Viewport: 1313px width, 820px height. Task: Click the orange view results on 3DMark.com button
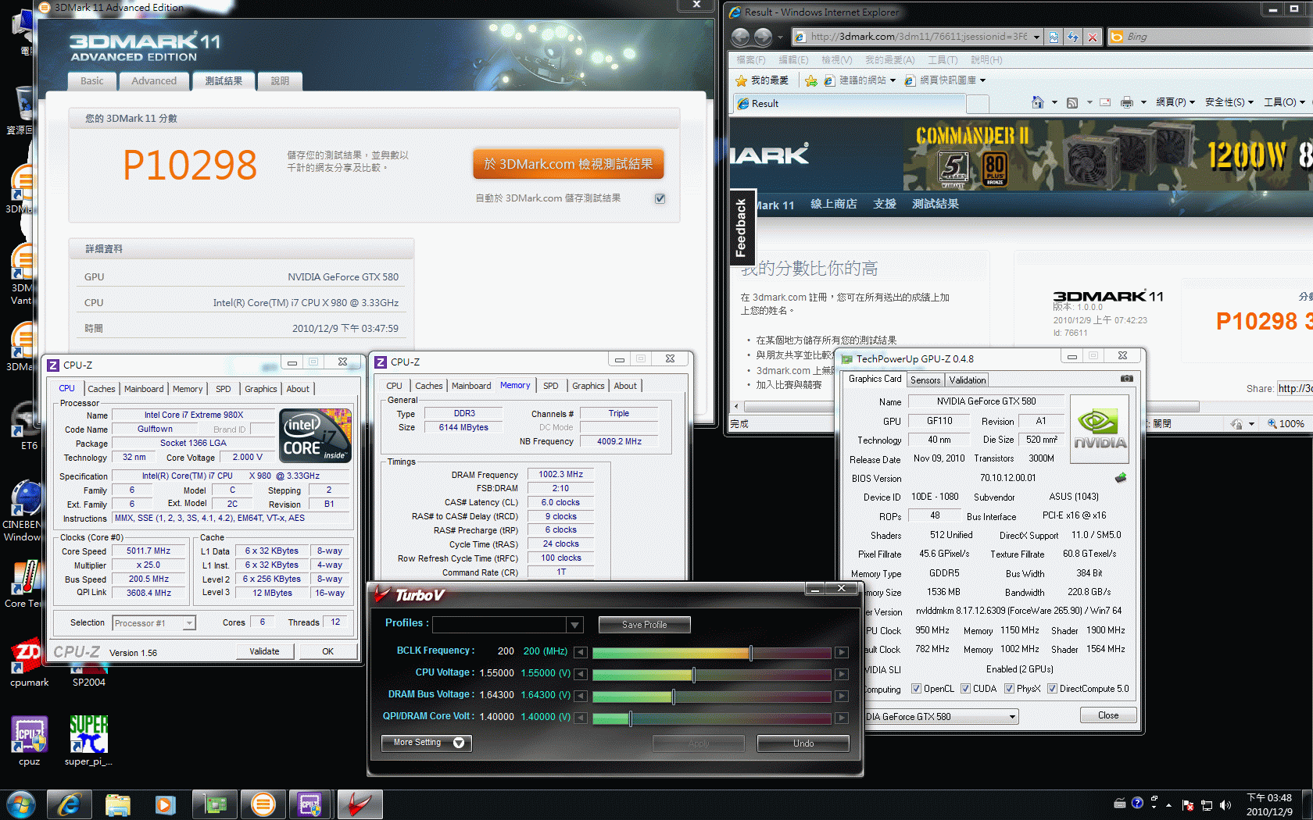click(x=568, y=164)
